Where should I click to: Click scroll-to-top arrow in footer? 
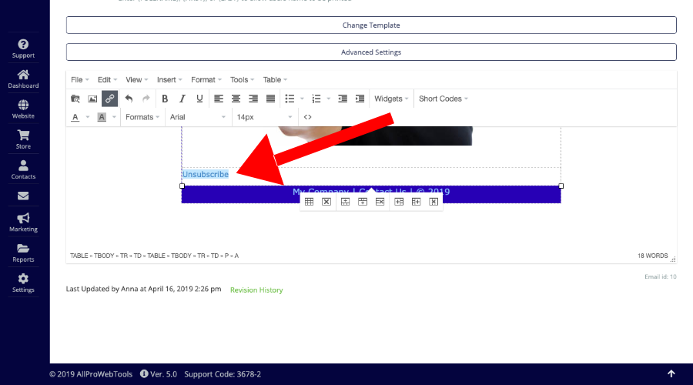tap(671, 373)
